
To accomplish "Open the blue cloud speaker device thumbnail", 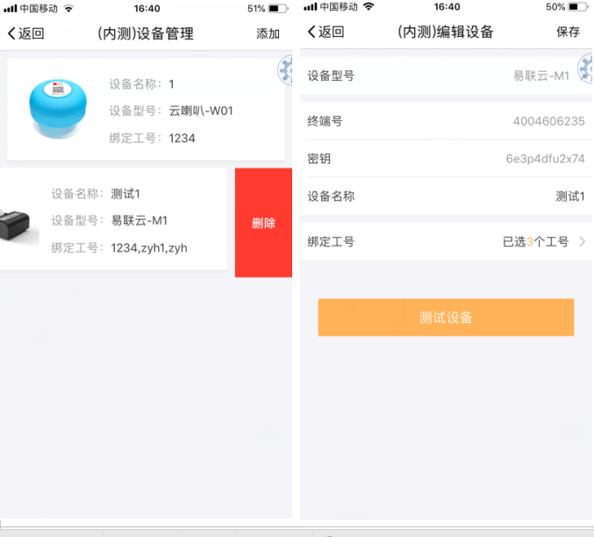I will (x=58, y=109).
